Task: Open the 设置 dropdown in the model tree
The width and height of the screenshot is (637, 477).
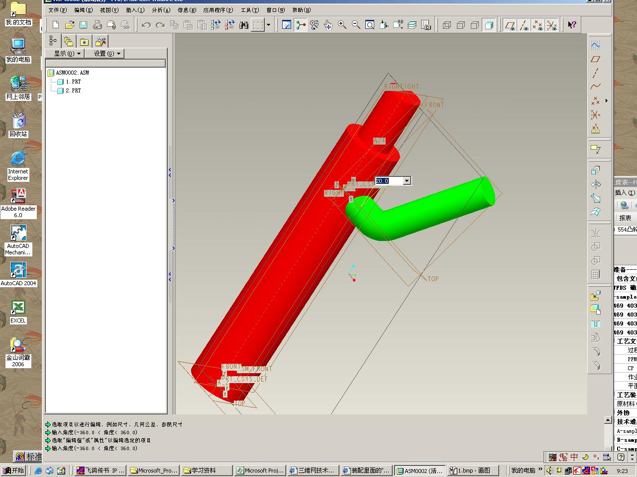Action: tap(104, 54)
